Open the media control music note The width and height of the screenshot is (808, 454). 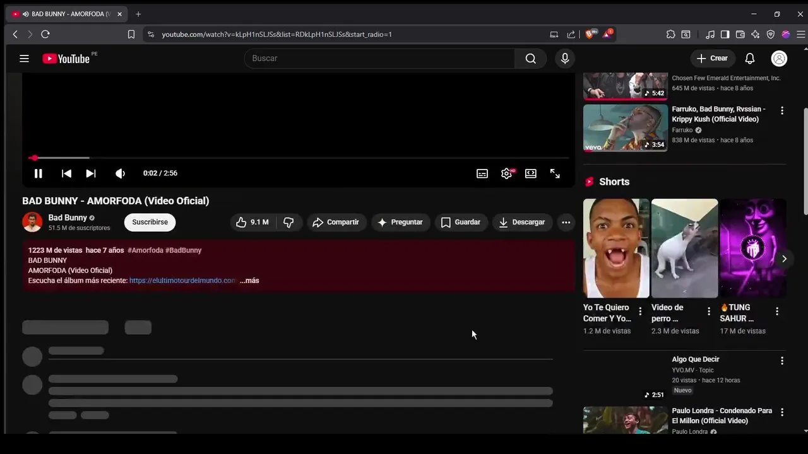tap(710, 34)
